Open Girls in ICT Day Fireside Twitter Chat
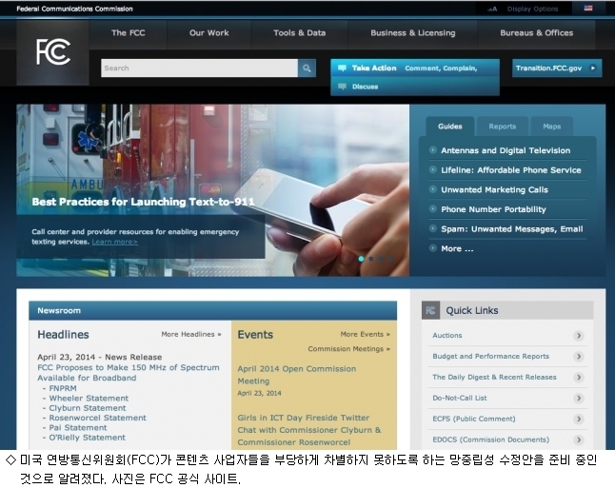The height and width of the screenshot is (488, 615). [309, 430]
